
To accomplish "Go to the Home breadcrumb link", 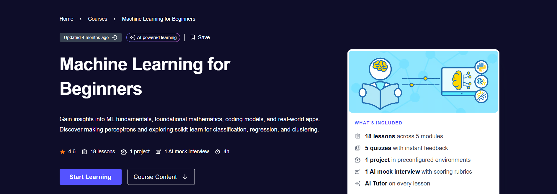I will pyautogui.click(x=66, y=19).
